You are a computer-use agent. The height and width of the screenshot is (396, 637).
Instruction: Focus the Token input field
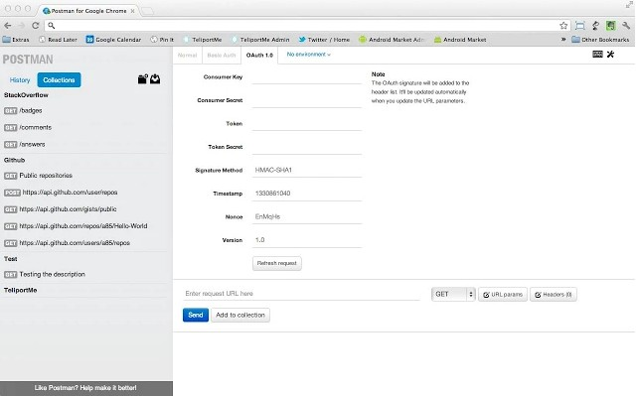pyautogui.click(x=307, y=124)
